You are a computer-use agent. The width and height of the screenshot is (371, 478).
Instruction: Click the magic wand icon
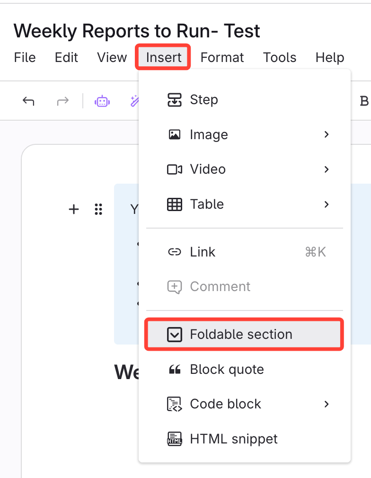click(134, 101)
